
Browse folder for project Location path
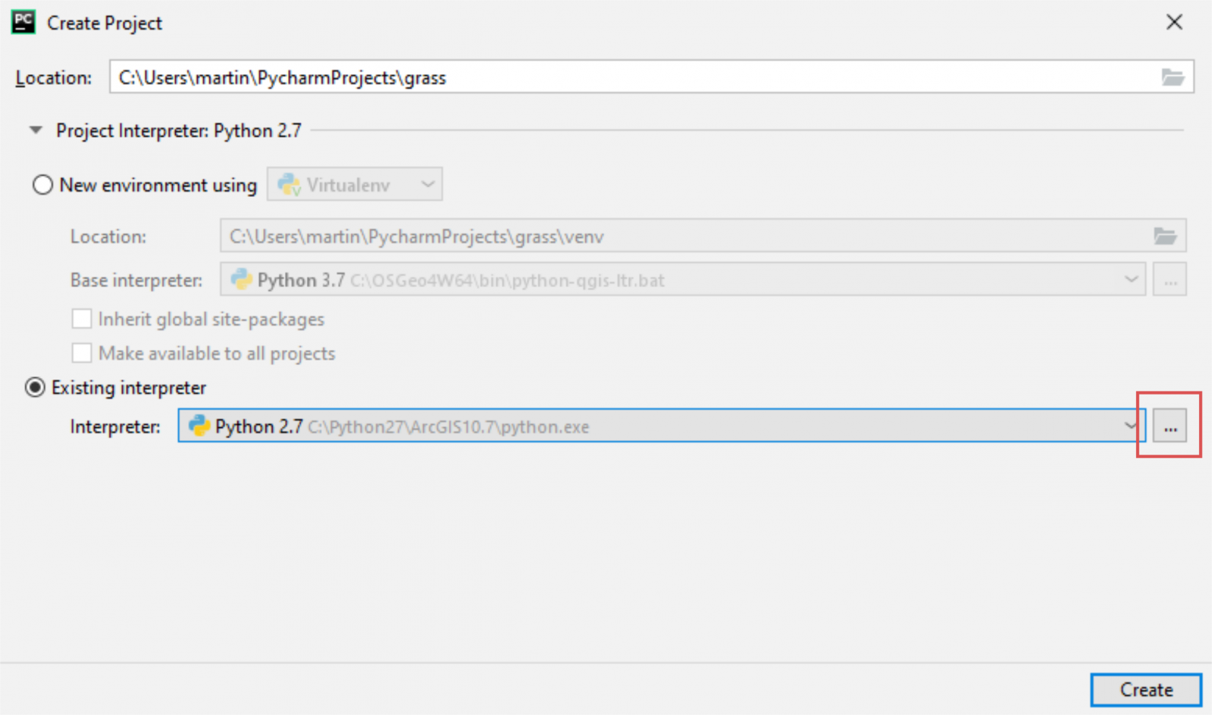coord(1172,77)
